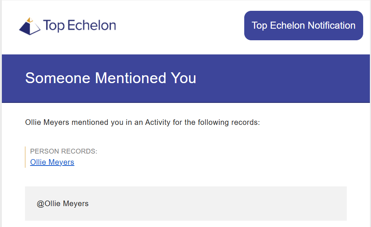Click the orange vertical bar beside person records
Image resolution: width=371 pixels, height=227 pixels.
25,157
